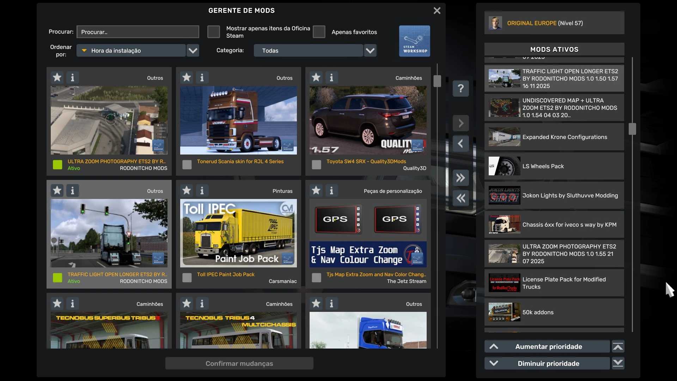Activate all mods with double right arrows

(461, 178)
